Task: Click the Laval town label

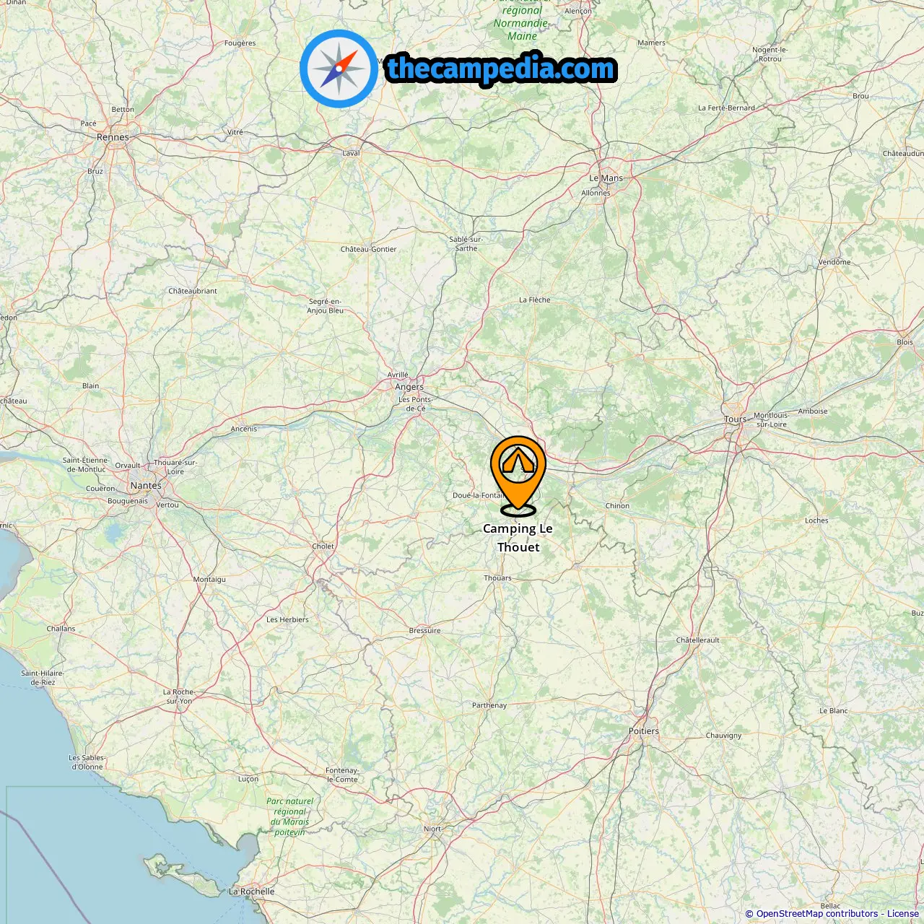Action: (351, 153)
